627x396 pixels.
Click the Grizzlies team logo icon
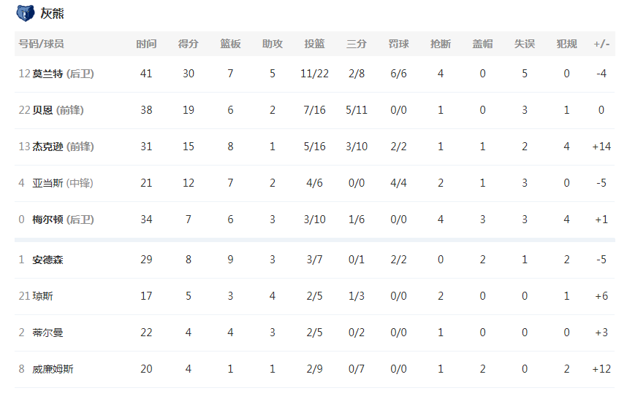coord(25,13)
